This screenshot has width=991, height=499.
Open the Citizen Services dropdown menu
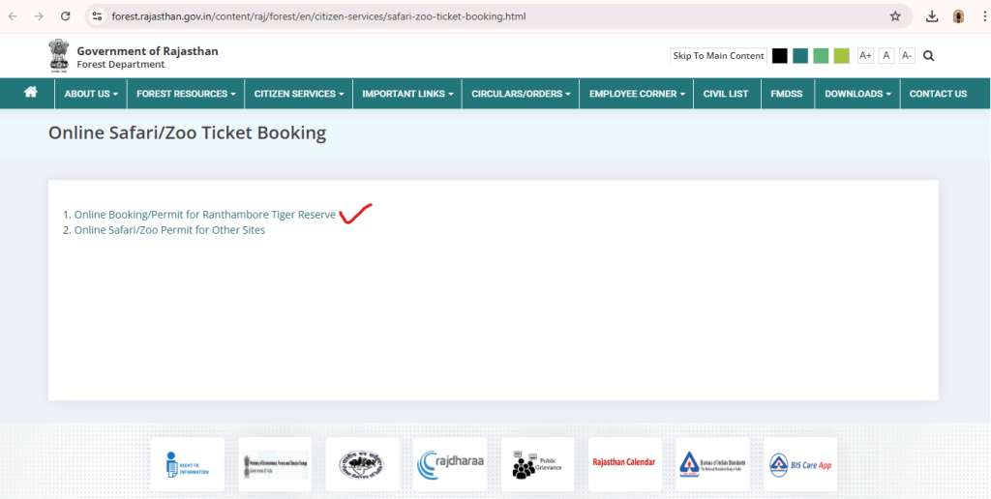300,94
